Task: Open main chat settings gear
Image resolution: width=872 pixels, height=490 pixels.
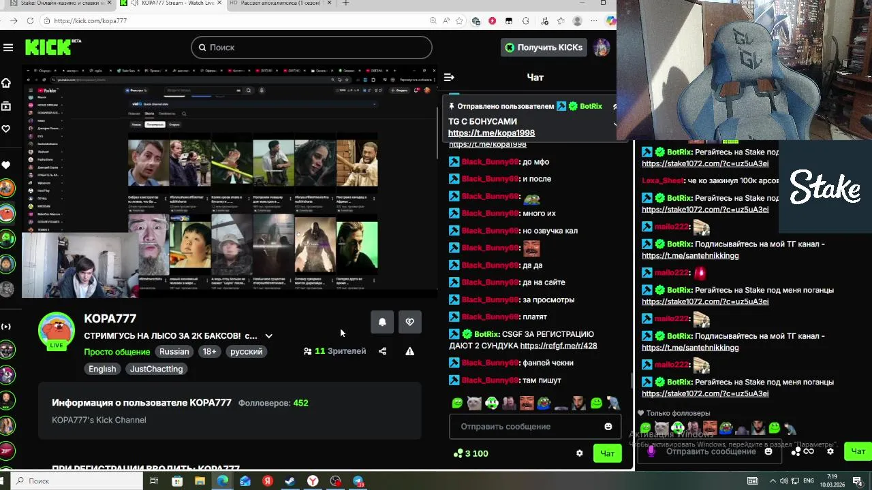Action: coord(580,453)
